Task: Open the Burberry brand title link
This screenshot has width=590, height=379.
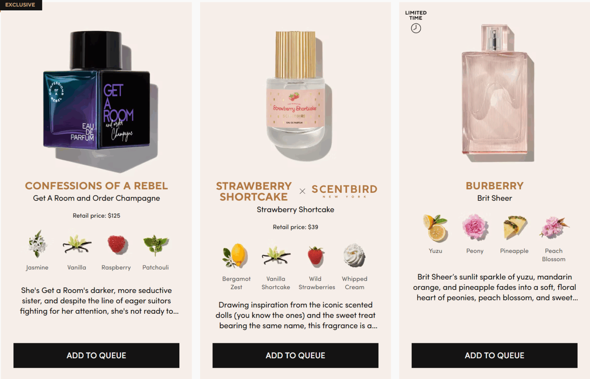Action: pyautogui.click(x=495, y=186)
